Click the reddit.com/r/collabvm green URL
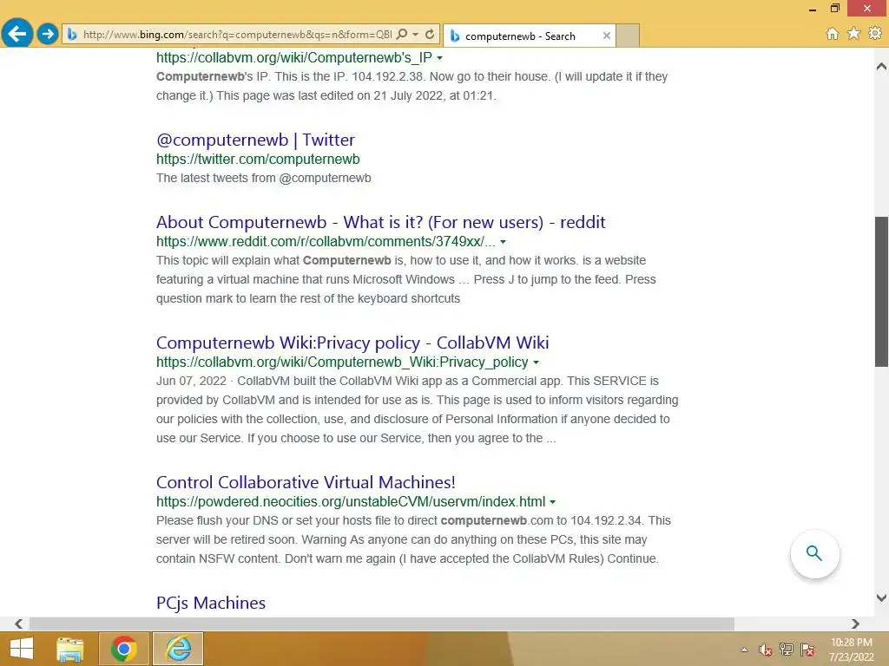Viewport: 889px width, 666px height. [x=326, y=241]
